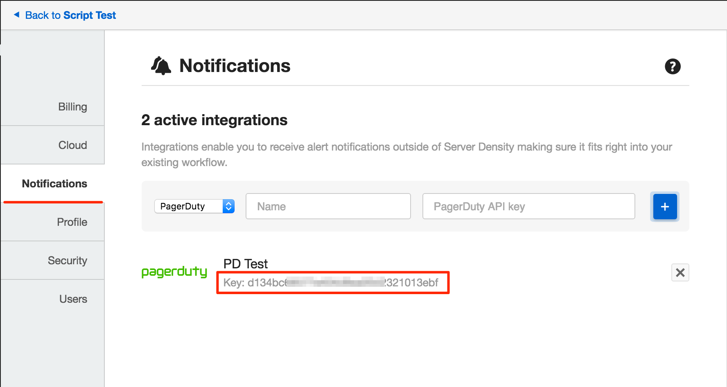Focus the integration Name input field

pos(328,206)
